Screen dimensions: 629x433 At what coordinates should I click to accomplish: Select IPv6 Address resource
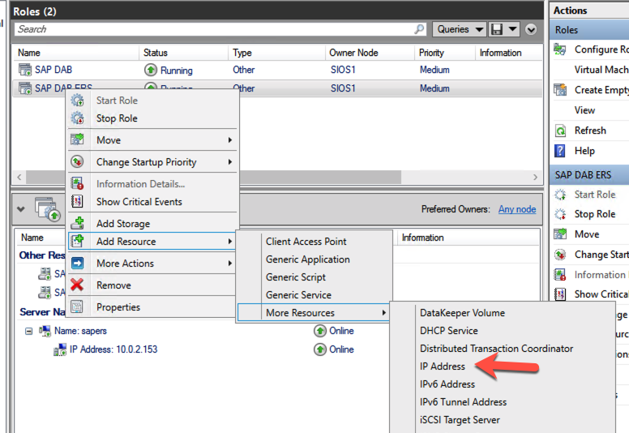click(447, 384)
